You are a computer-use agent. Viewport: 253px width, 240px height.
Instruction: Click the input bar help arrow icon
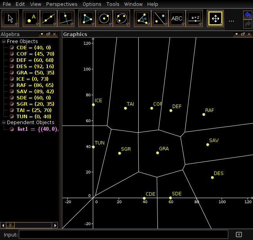click(239, 235)
